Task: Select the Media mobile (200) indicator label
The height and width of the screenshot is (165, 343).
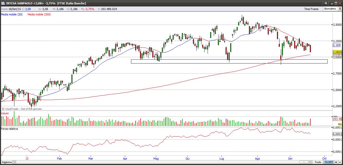Action: (x=39, y=14)
